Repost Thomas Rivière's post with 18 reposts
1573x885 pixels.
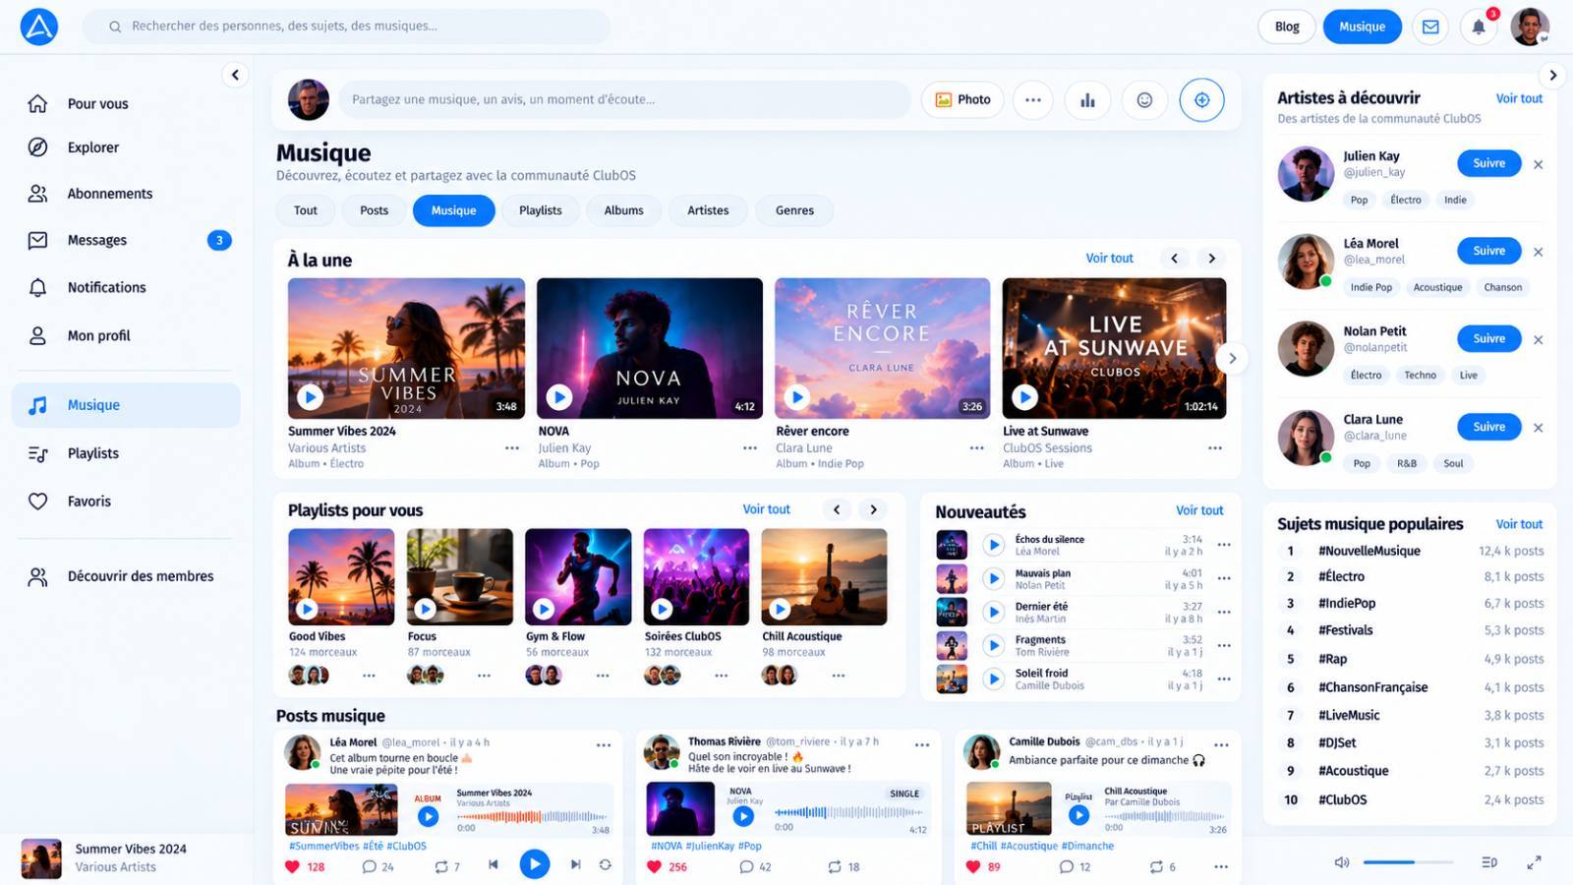(835, 866)
